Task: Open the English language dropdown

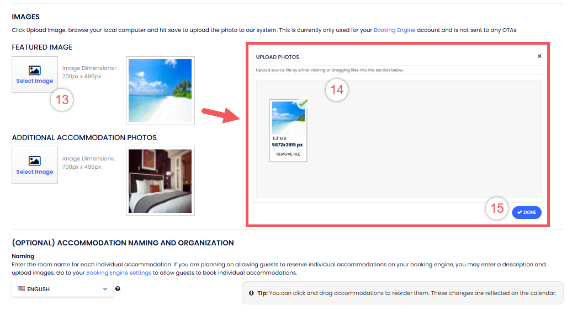Action: point(62,289)
